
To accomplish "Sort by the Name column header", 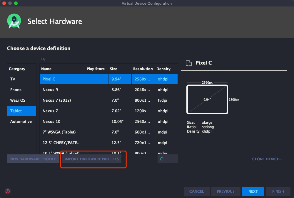I will pyautogui.click(x=62, y=69).
